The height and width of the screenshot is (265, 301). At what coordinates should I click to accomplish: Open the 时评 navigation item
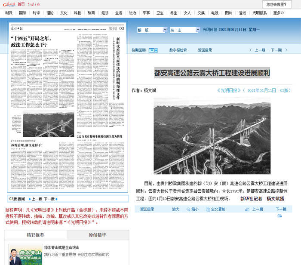(36, 13)
